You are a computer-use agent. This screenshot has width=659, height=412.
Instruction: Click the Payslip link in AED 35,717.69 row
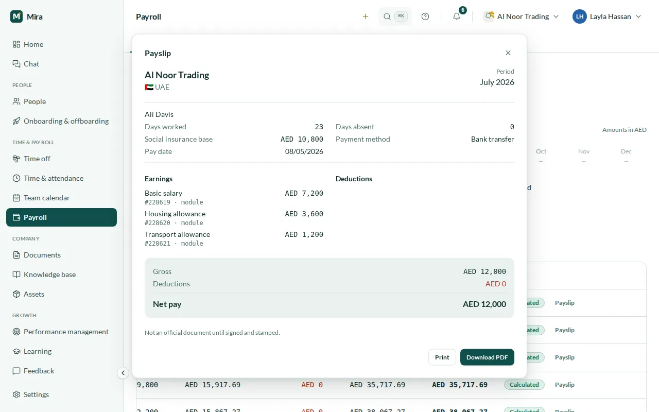(565, 385)
